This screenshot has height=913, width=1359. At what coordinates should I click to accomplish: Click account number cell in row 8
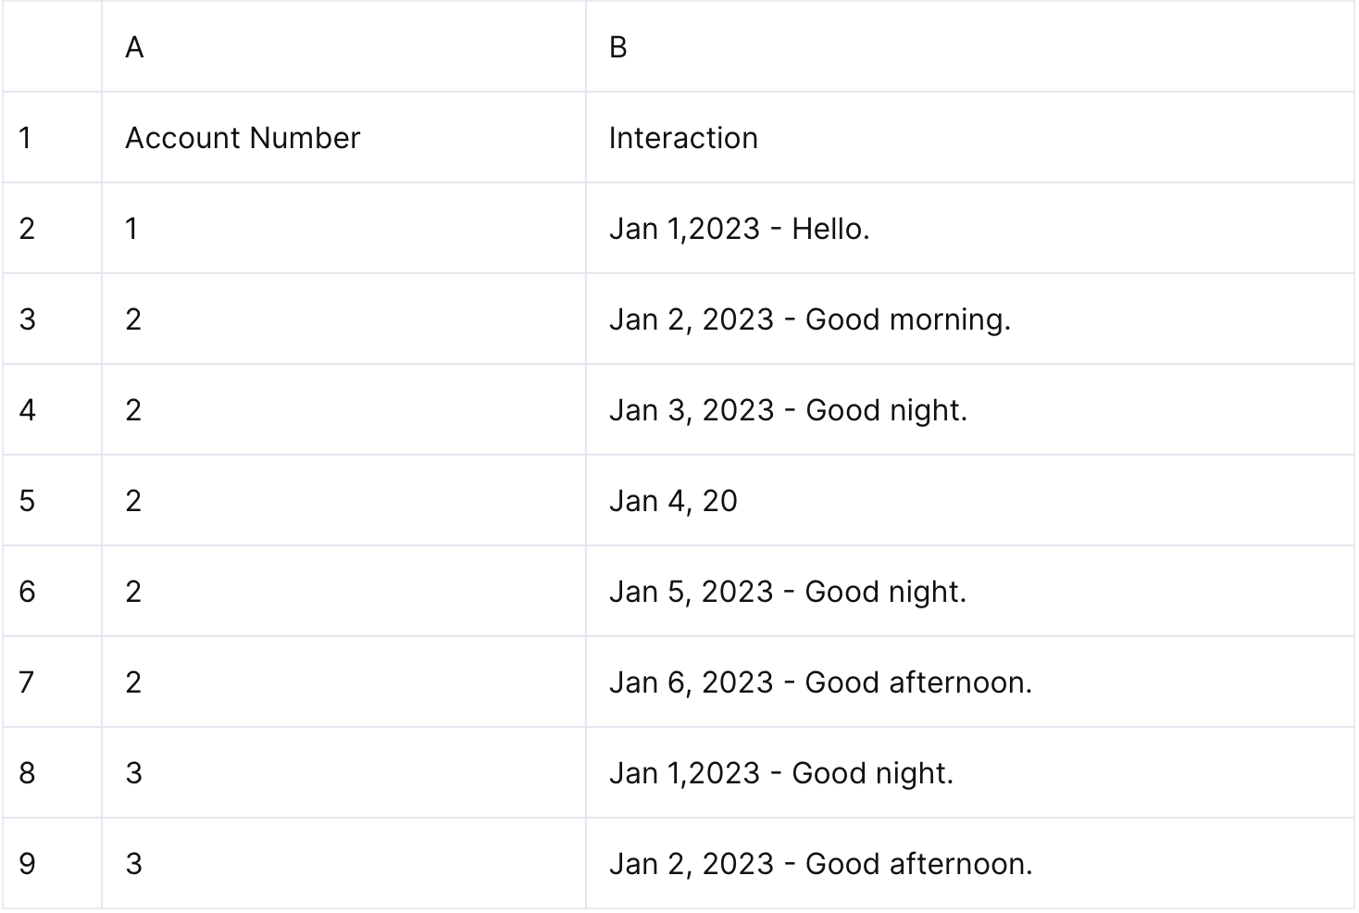[343, 773]
